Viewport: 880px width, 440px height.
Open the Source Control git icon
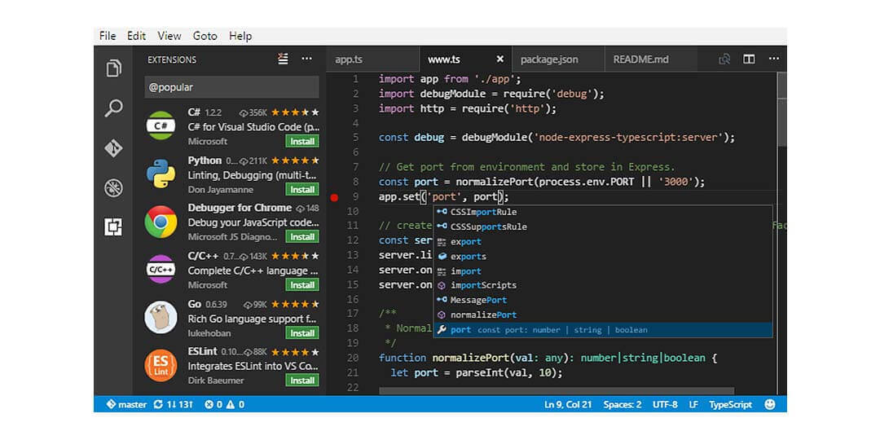[x=113, y=148]
